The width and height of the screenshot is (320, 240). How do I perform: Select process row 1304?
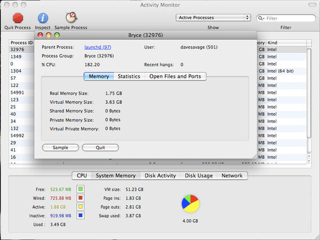[x=22, y=71]
